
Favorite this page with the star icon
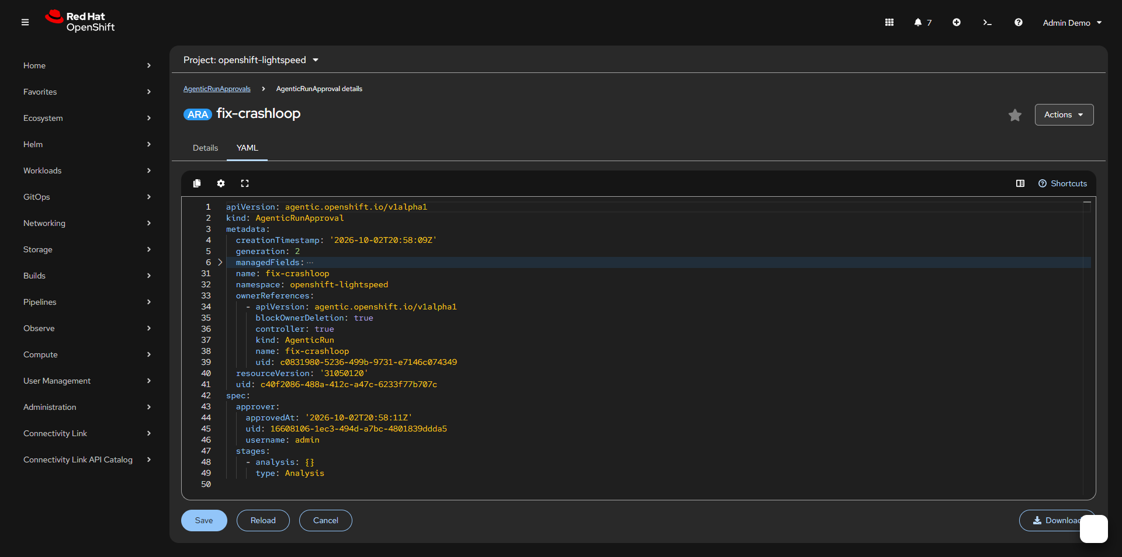1015,115
